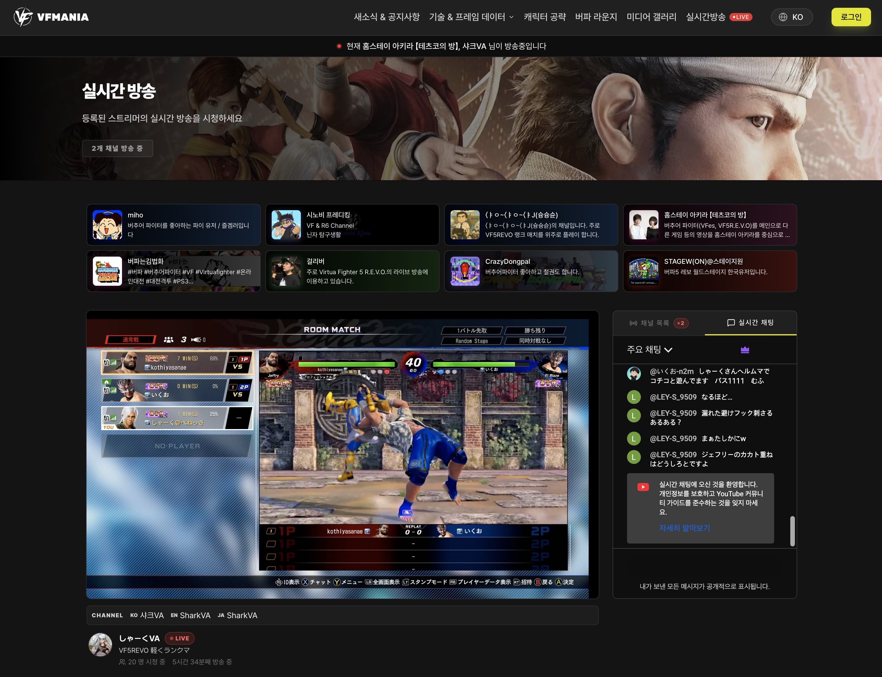Click the いくお-n2m chat user avatar

634,374
